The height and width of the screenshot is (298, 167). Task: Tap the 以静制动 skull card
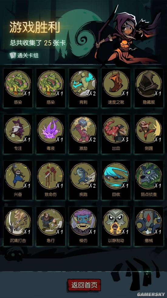[116, 226]
